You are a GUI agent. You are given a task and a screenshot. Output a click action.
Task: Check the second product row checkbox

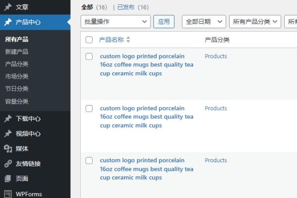(x=89, y=108)
